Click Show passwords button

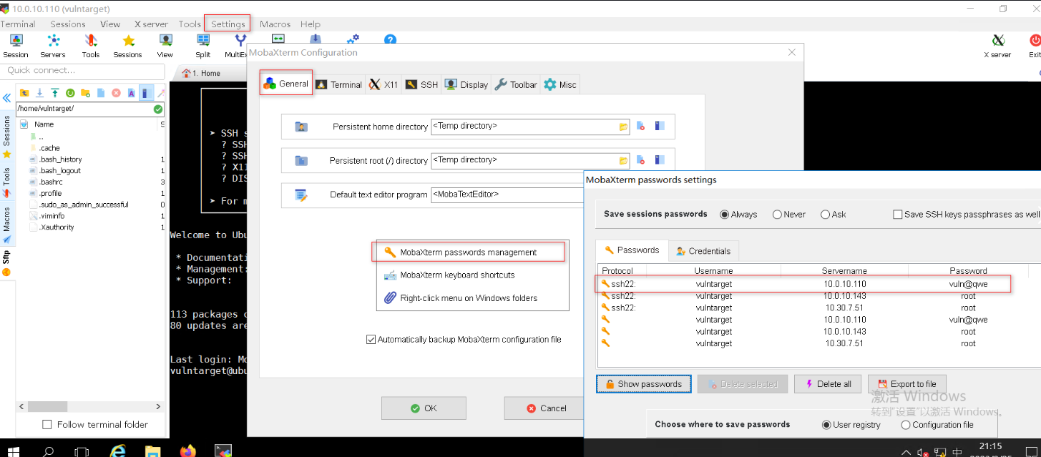point(643,384)
